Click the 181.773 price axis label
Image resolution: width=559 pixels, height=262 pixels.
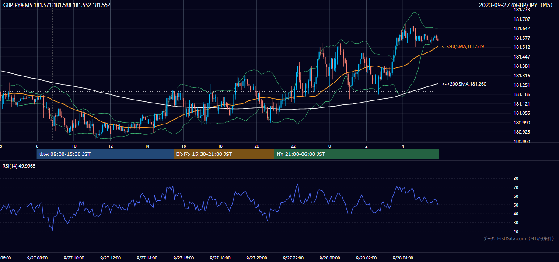click(x=522, y=10)
